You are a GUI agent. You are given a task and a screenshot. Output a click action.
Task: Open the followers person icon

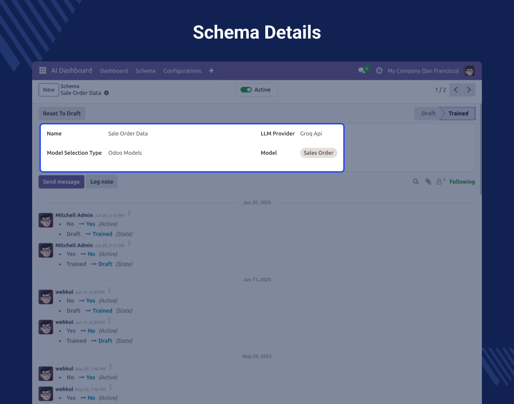point(440,182)
